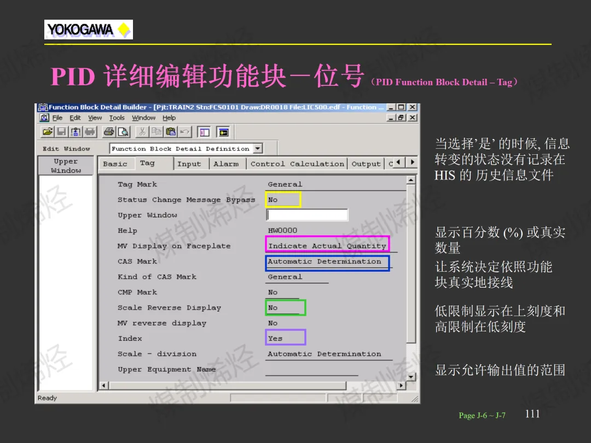Click the Page J-6 ~ J-7 reference text

tap(482, 416)
